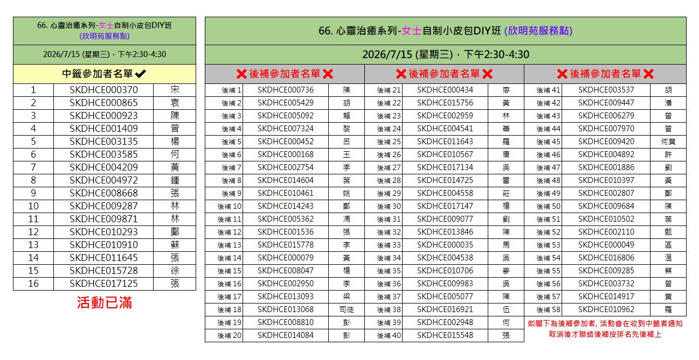Viewport: 699px width, 360px height.
Task: Click the surname cell 何黃
Action: pos(668,142)
